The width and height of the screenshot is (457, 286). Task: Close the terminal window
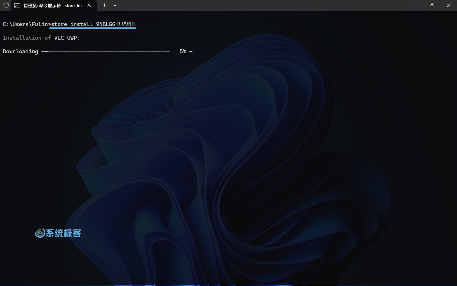pyautogui.click(x=448, y=5)
